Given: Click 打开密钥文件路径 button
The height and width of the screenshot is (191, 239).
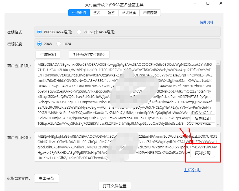Looking at the screenshot, I should [x=89, y=54].
